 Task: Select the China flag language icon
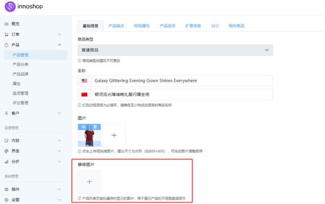(84, 94)
